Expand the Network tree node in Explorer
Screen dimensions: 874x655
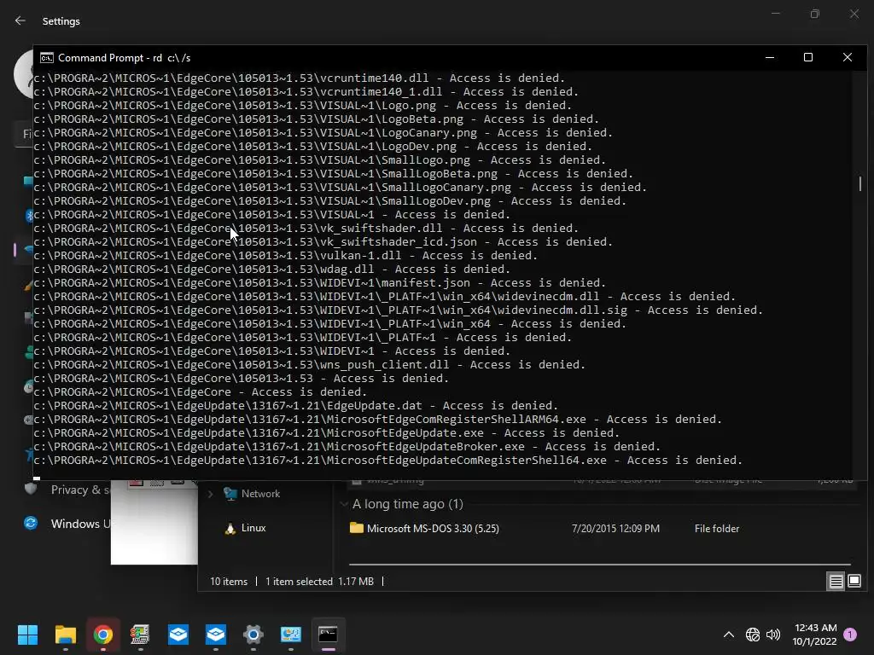[x=210, y=494]
